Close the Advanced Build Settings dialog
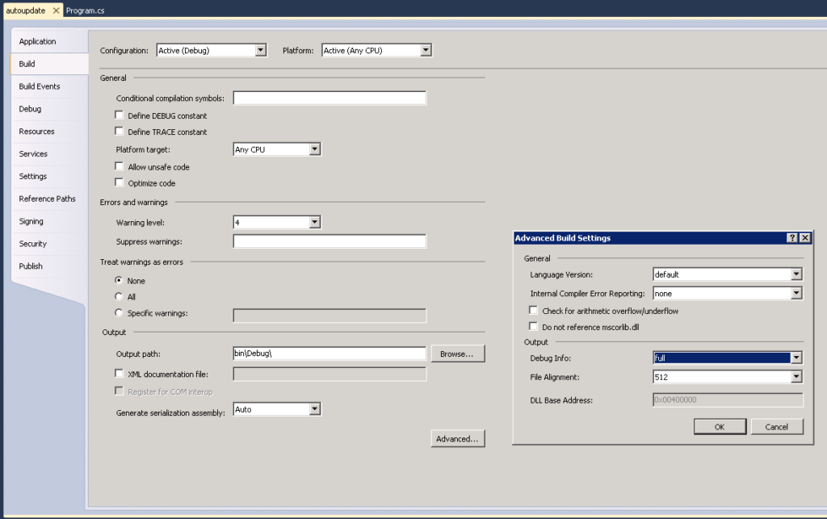827x519 pixels. (x=804, y=237)
